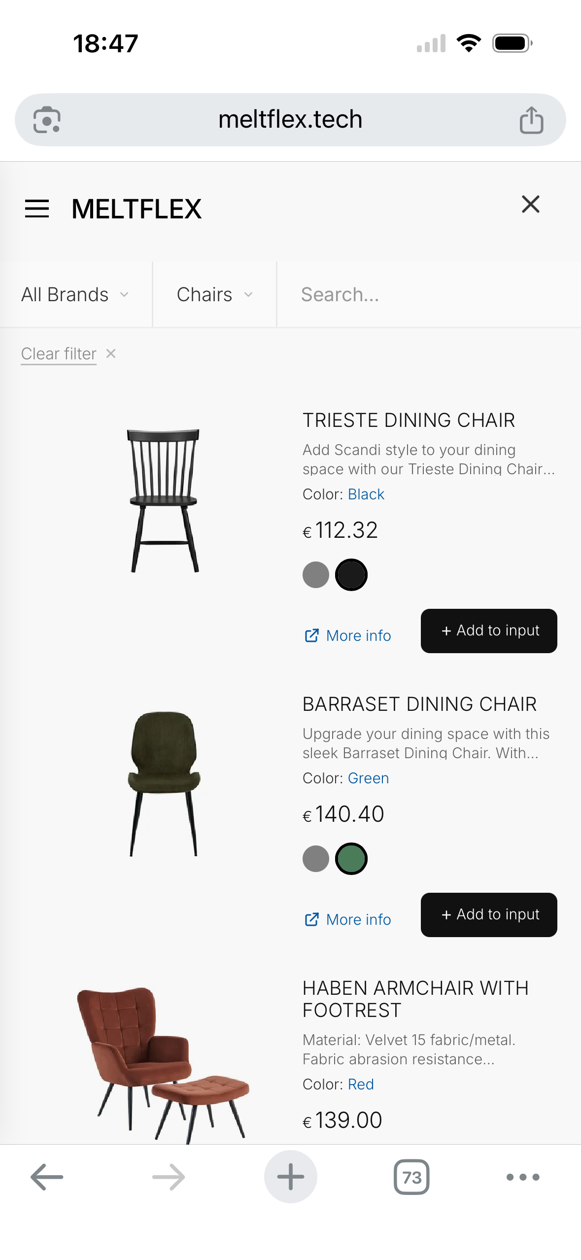
Task: Close the Meltflex panel with X
Action: coord(530,204)
